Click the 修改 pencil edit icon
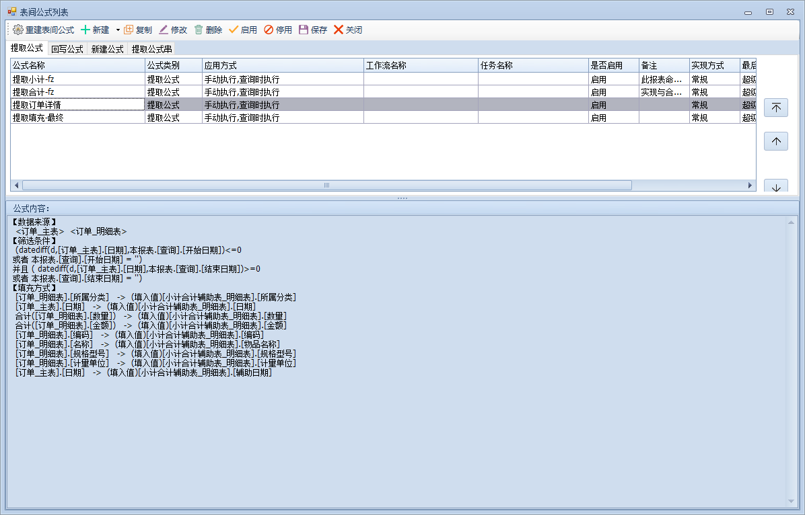This screenshot has height=515, width=805. (x=164, y=30)
